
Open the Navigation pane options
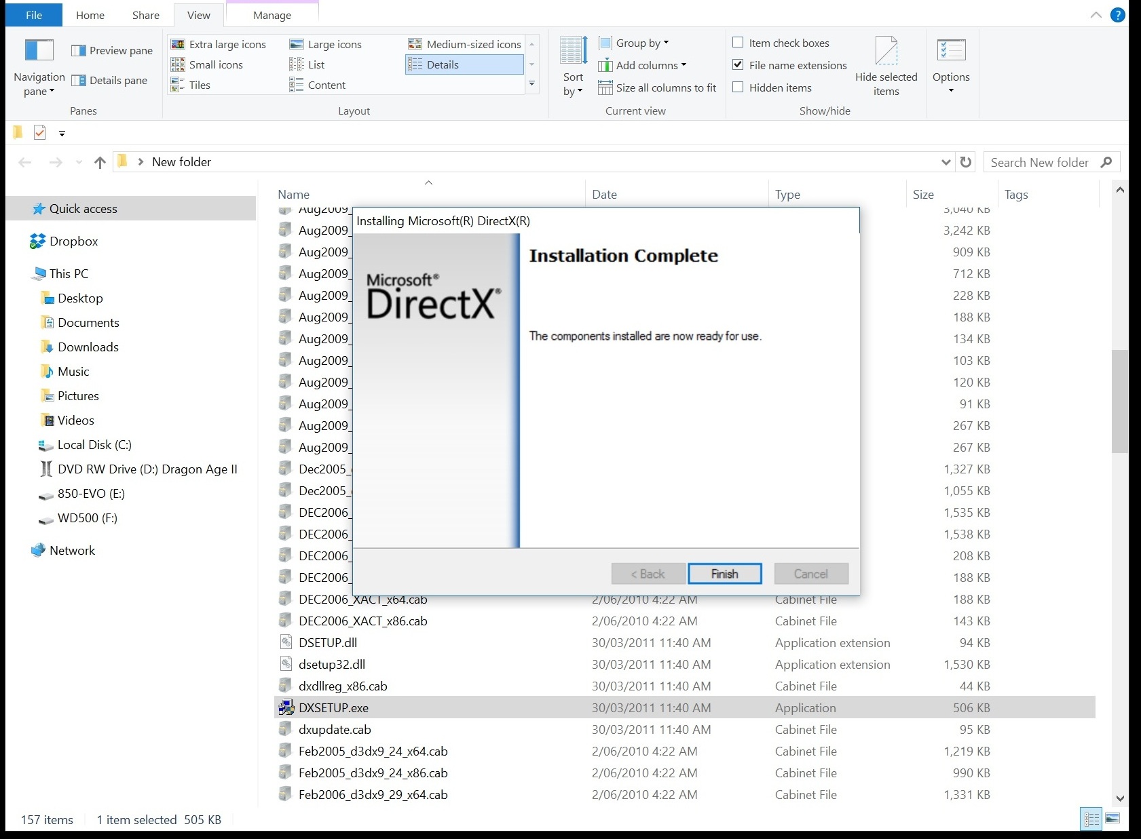pyautogui.click(x=39, y=68)
